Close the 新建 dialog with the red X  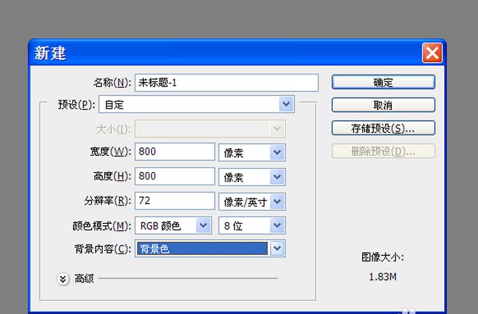[x=432, y=53]
